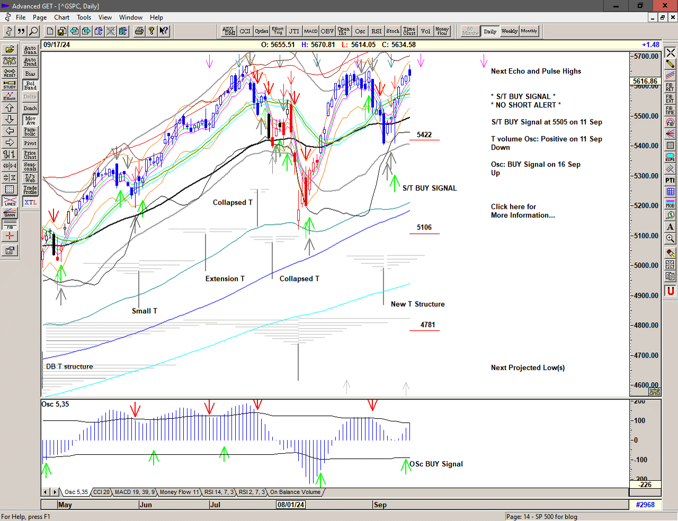Click the Print icon in the toolbar
The height and width of the screenshot is (521, 678).
click(139, 31)
